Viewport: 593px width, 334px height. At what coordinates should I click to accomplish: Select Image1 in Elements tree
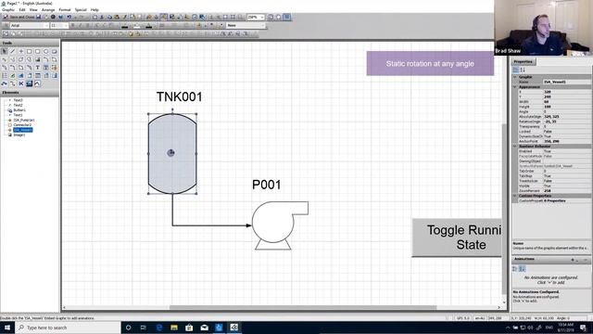(19, 135)
